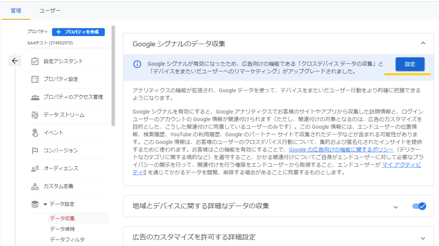
Task: Collapse the Google シグナルのデータ収集 section
Action: tap(423, 43)
